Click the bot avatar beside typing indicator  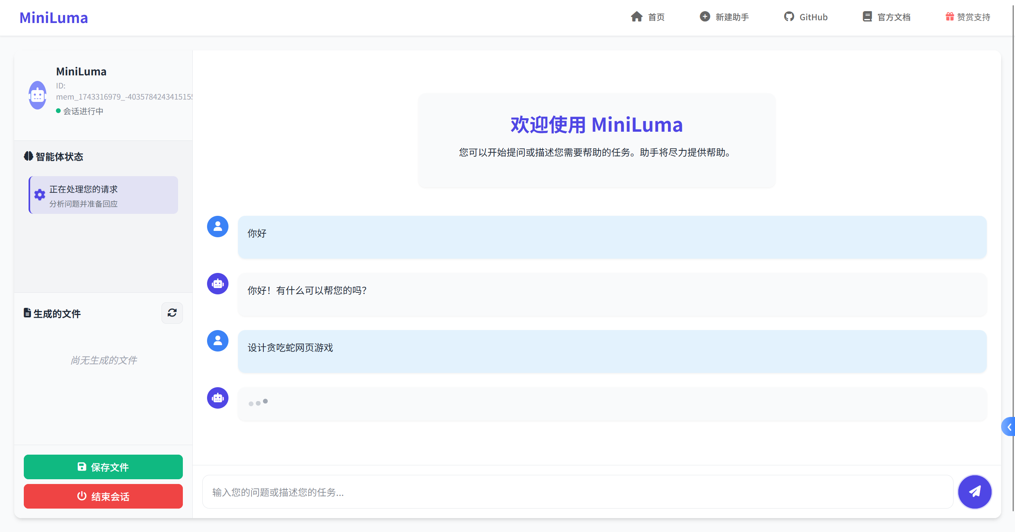(x=218, y=398)
